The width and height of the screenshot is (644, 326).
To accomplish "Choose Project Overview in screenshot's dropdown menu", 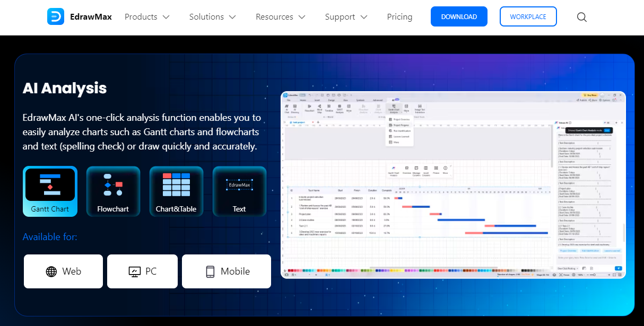I will 399,120.
